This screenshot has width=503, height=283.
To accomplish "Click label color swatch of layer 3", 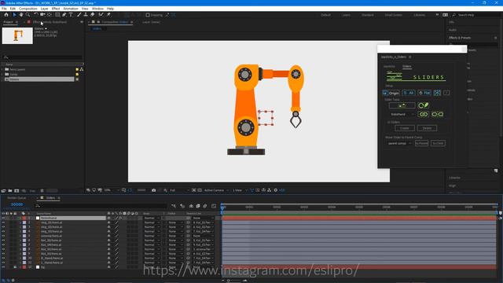I will [x=24, y=227].
